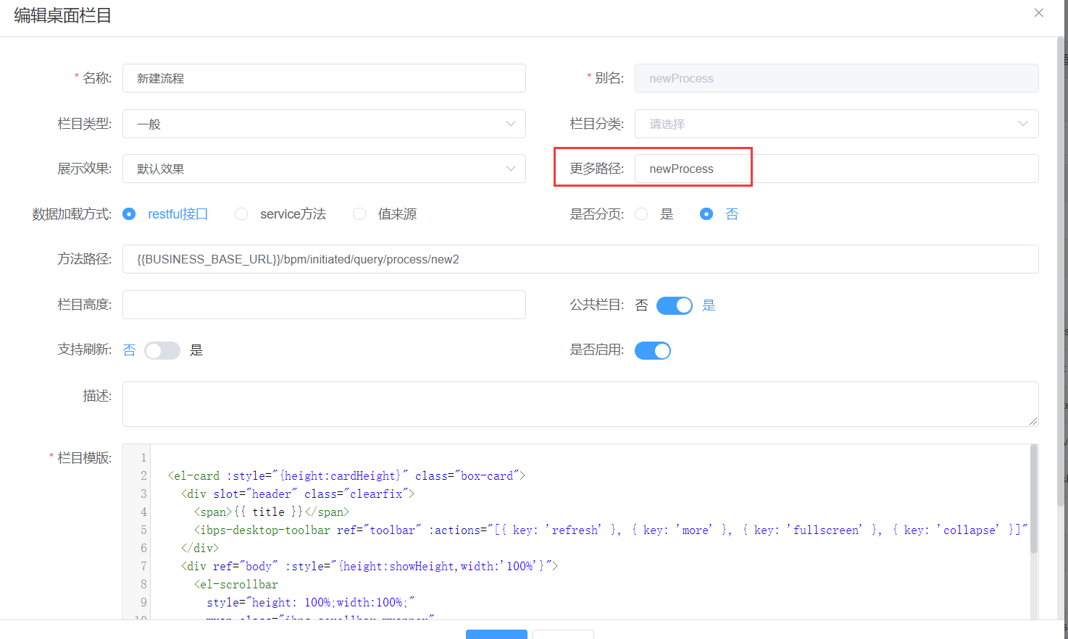Turn off the 是否启用 switch
The image size is (1068, 639).
pos(653,351)
